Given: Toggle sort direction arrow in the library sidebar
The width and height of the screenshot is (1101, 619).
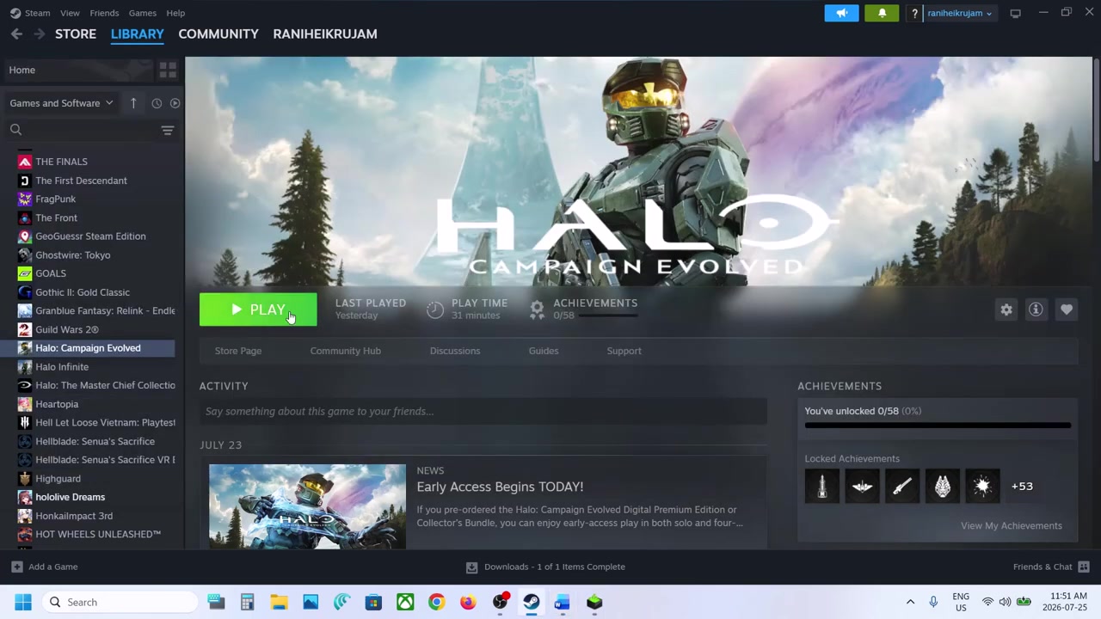Looking at the screenshot, I should tap(133, 103).
